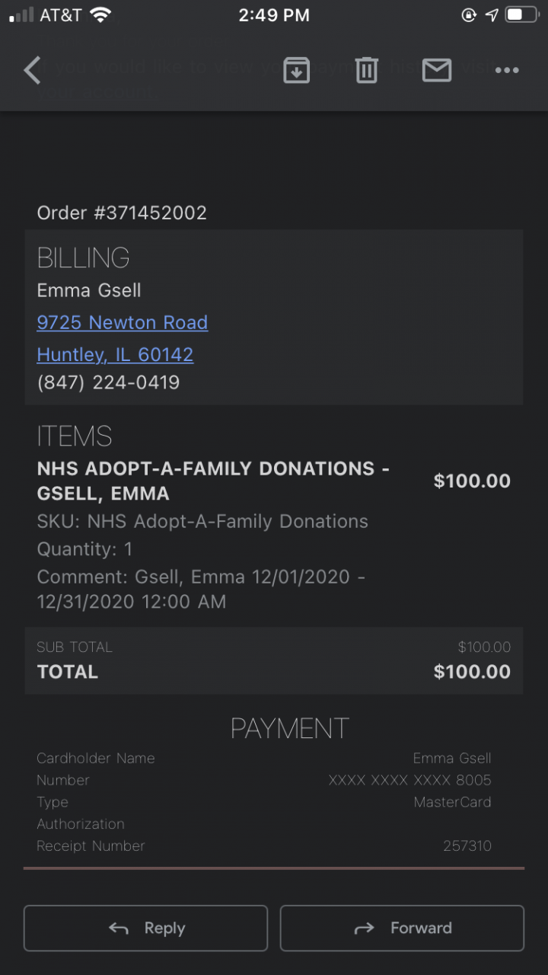The height and width of the screenshot is (975, 548).
Task: Open the three-dot more options menu
Action: (x=507, y=70)
